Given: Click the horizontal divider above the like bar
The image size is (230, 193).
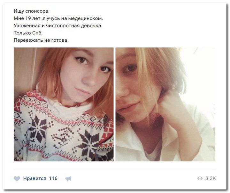Looking at the screenshot, I should [x=115, y=169].
